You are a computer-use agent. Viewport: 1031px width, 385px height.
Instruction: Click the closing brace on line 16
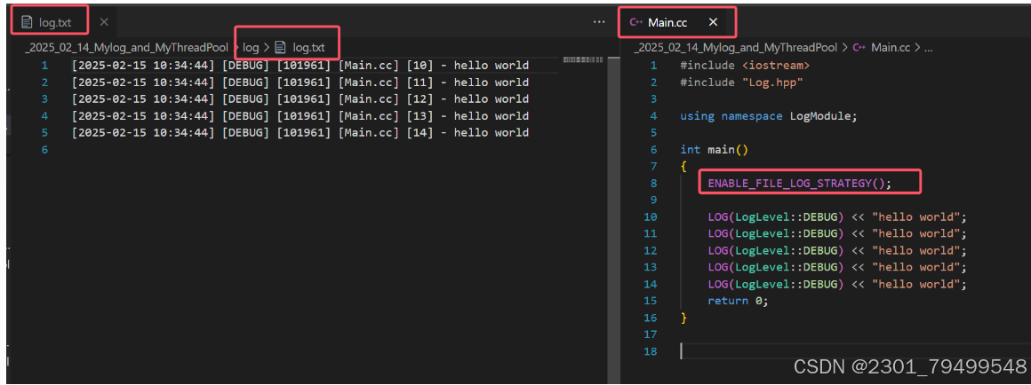coord(683,318)
